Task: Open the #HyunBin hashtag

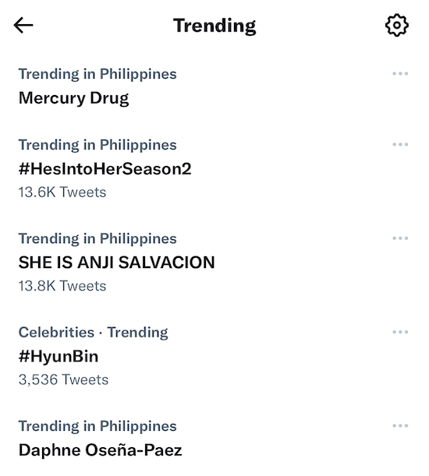Action: (58, 357)
